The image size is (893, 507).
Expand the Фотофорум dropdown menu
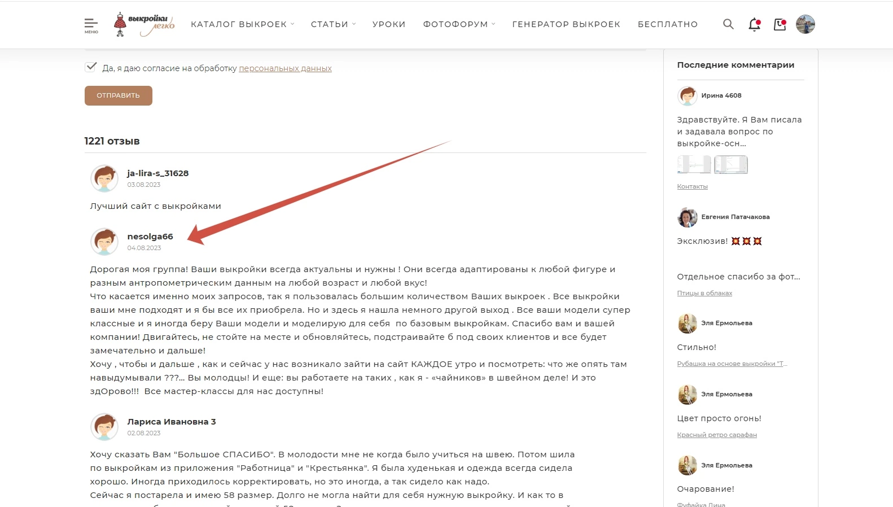click(459, 24)
